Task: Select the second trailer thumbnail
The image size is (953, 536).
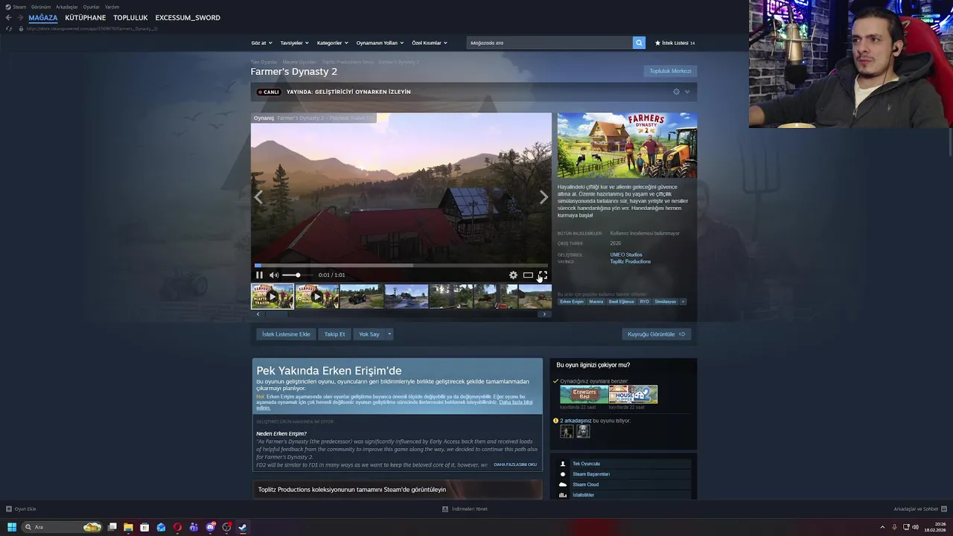Action: click(x=317, y=296)
